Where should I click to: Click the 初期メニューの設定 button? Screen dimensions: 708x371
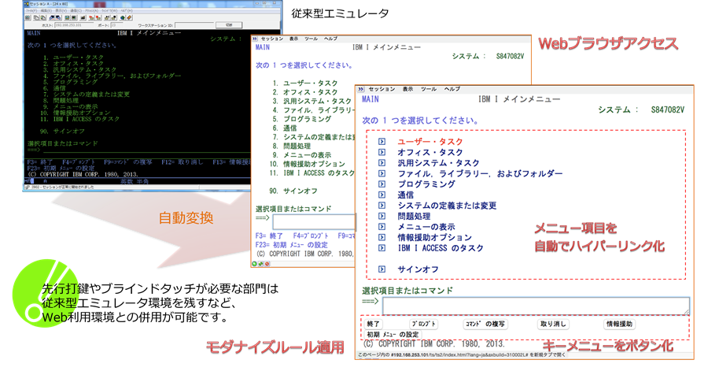tap(393, 335)
